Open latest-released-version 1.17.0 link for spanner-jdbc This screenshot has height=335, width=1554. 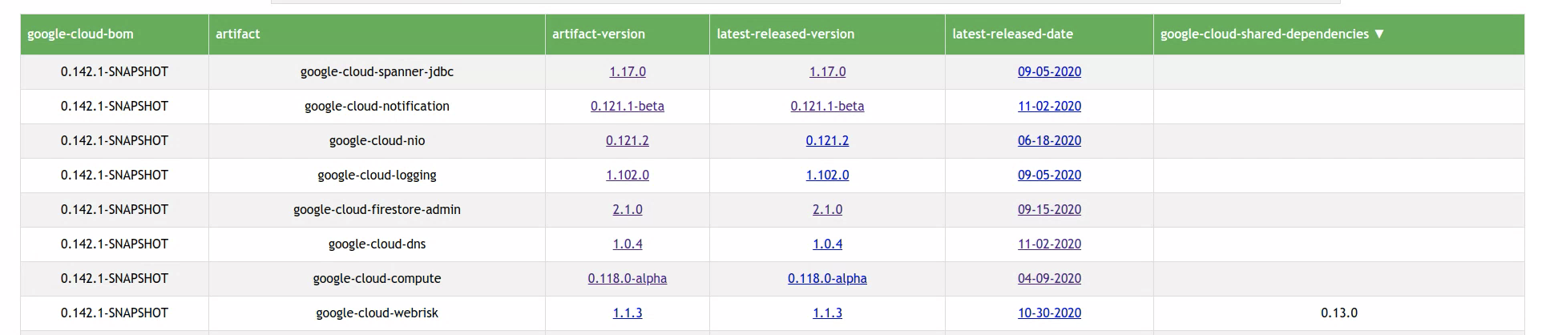tap(827, 71)
